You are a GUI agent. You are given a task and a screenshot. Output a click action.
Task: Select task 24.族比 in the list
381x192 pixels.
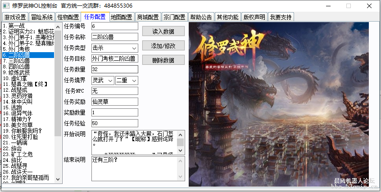(28, 160)
